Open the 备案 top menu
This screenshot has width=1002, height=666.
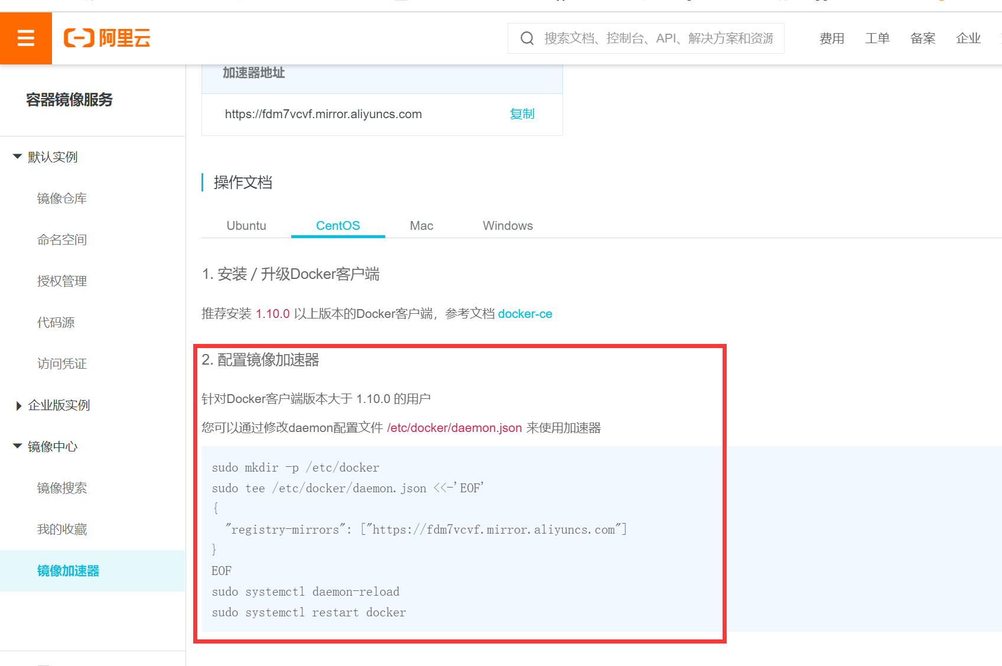923,38
